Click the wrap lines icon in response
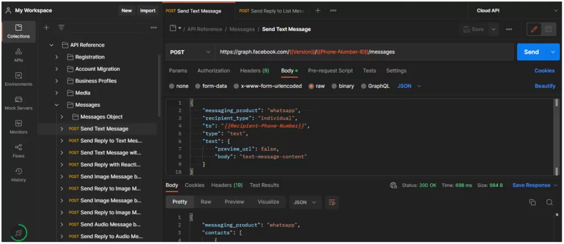The image size is (564, 244). [x=332, y=202]
